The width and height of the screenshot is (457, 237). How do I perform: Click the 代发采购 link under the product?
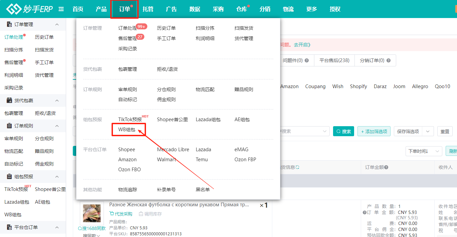coord(121,214)
